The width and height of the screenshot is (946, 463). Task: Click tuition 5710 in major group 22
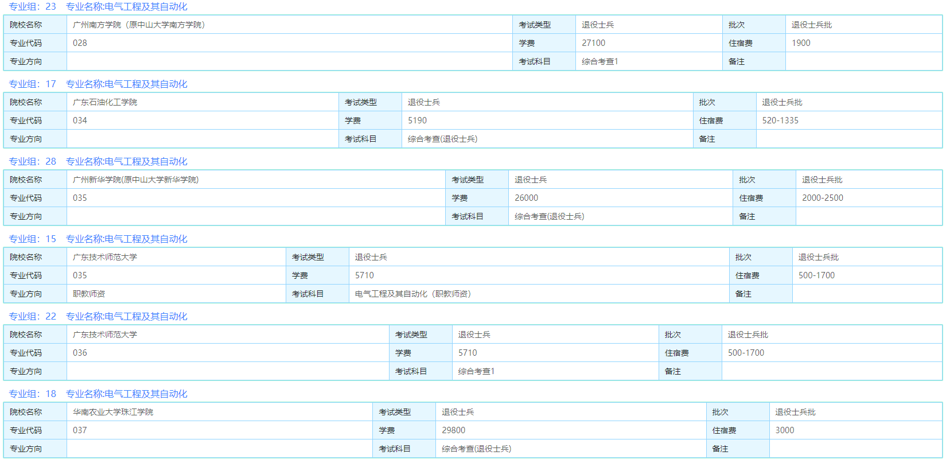pyautogui.click(x=468, y=353)
